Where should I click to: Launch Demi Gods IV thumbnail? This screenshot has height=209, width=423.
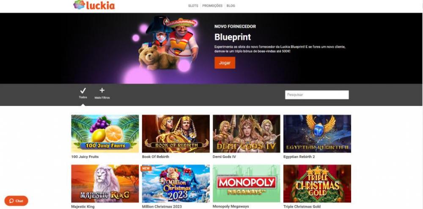pos(246,133)
